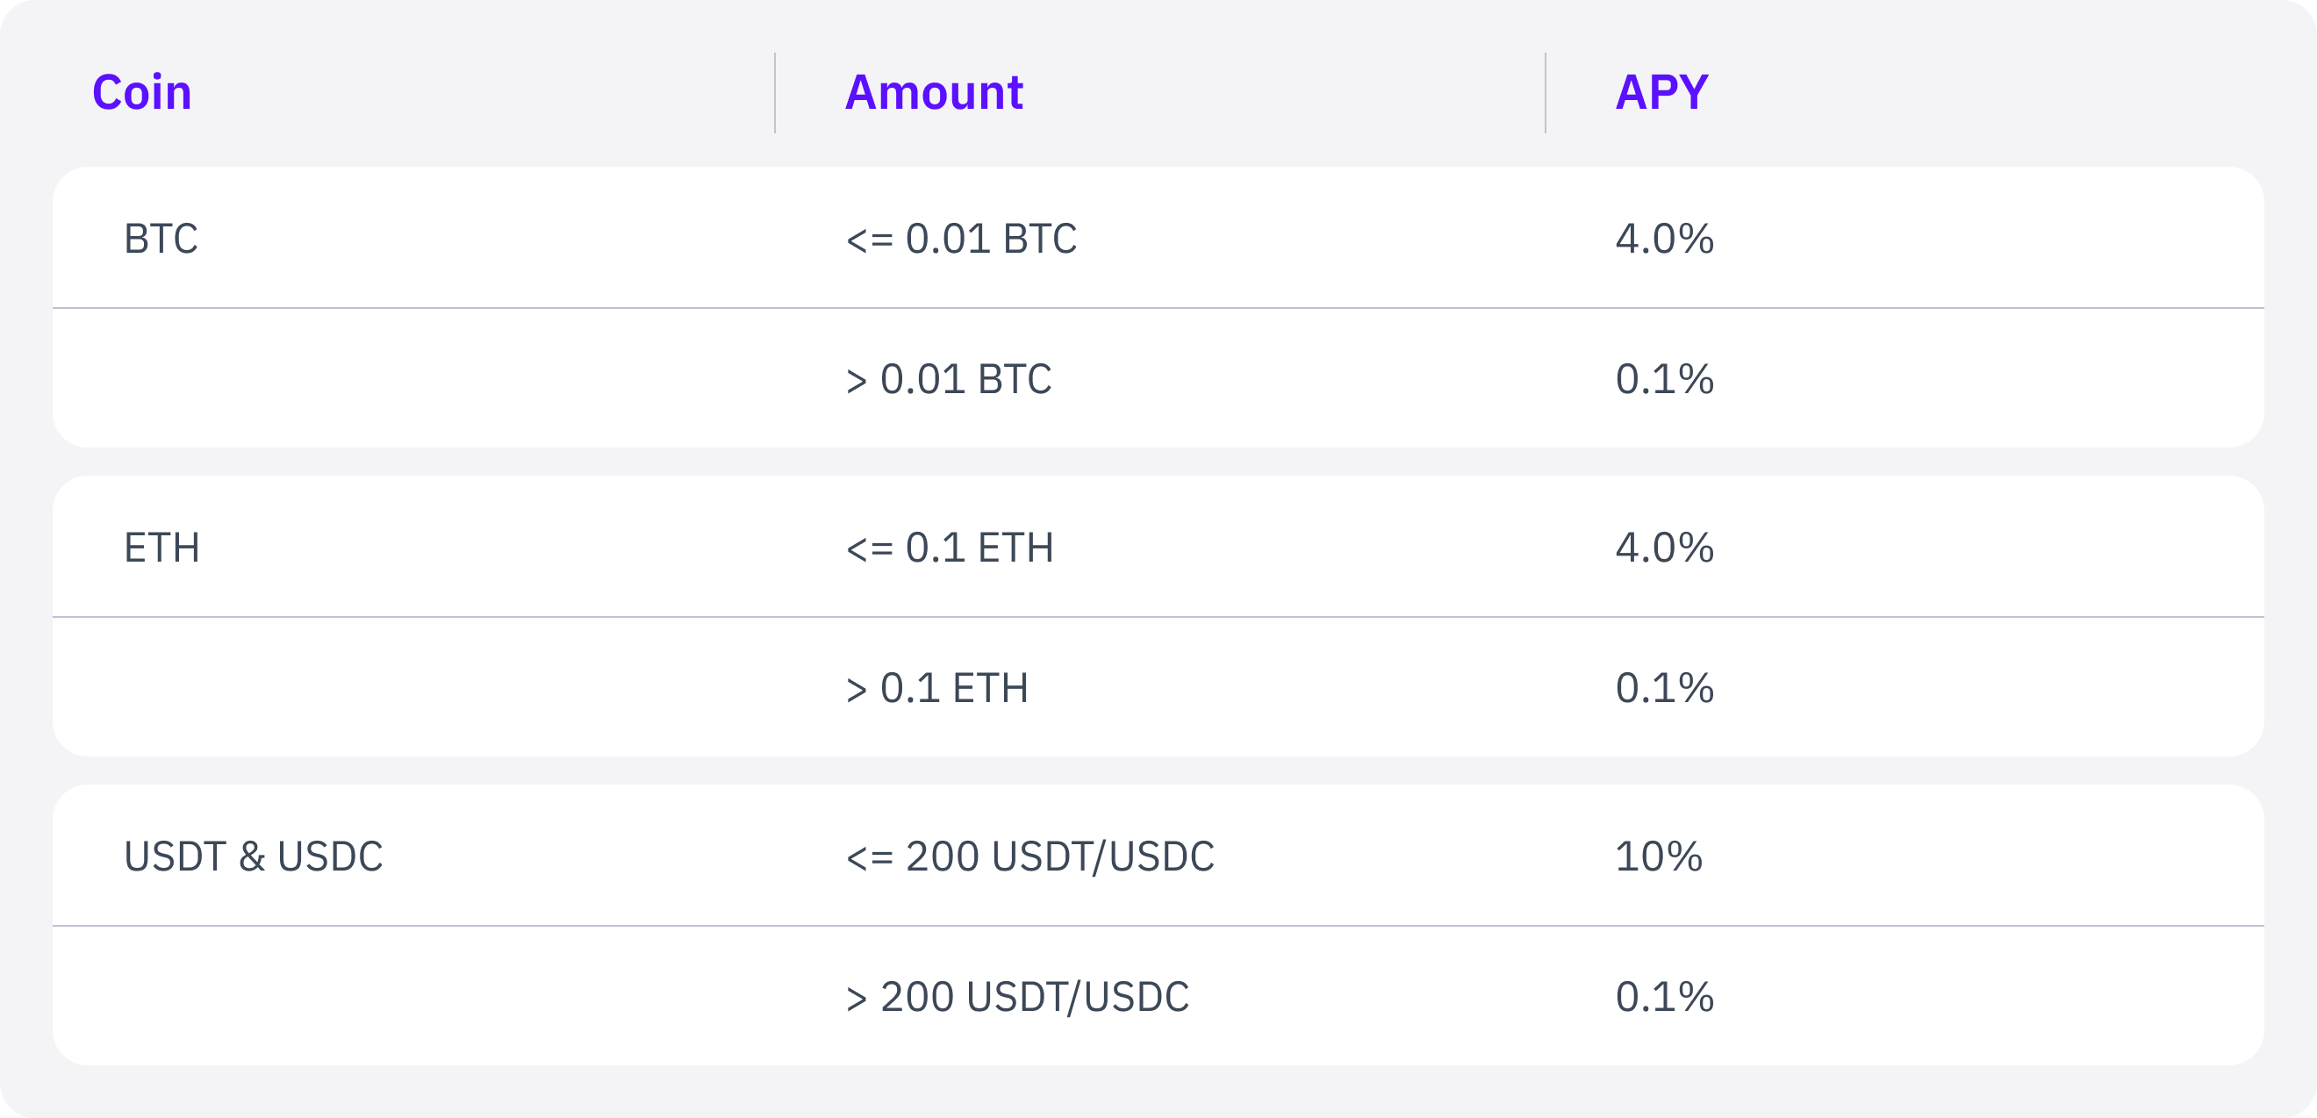This screenshot has height=1118, width=2317.
Task: Click the divider between Amount and APY headers
Action: [x=1546, y=93]
